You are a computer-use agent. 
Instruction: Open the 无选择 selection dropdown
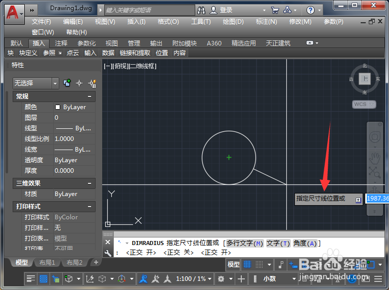coord(36,83)
